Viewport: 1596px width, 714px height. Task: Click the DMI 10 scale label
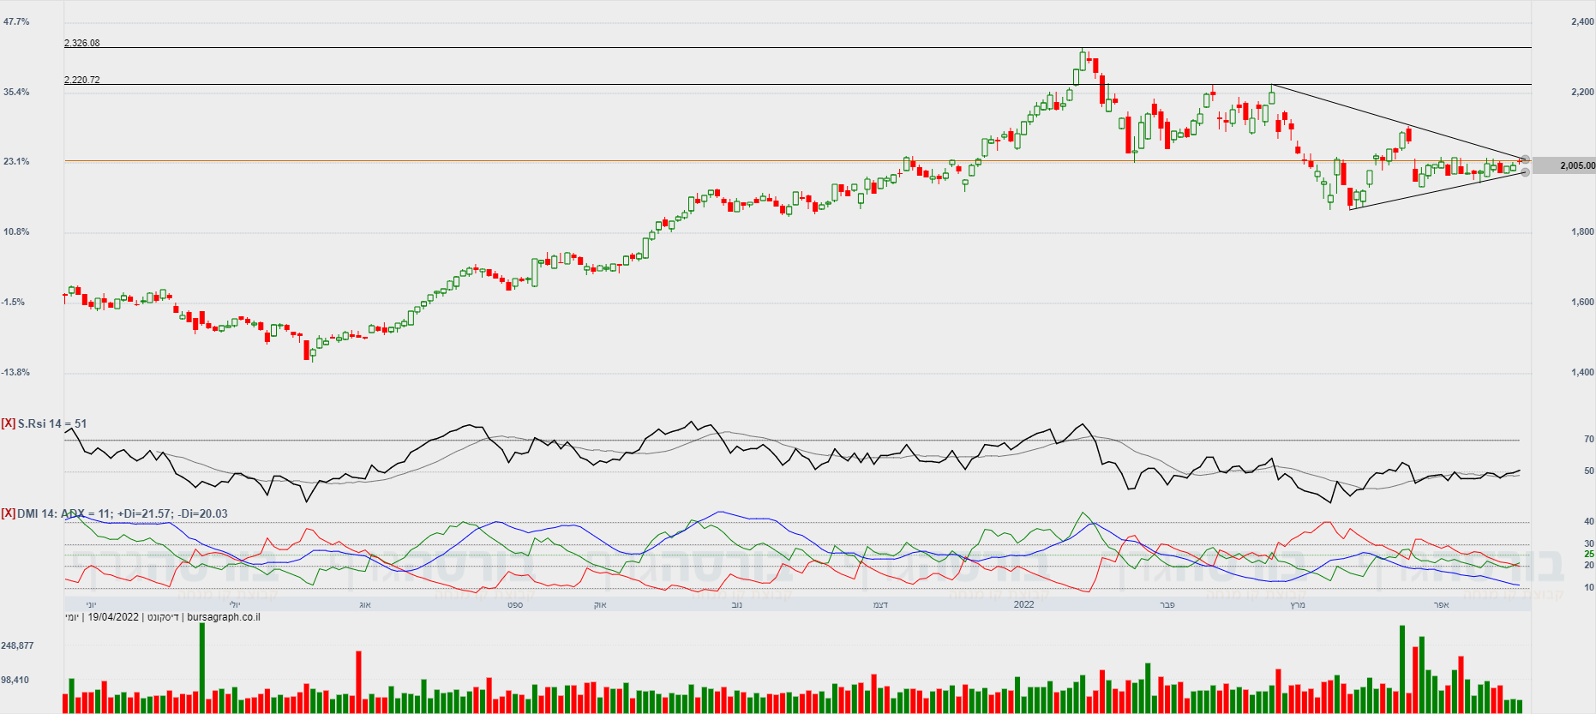click(1589, 587)
